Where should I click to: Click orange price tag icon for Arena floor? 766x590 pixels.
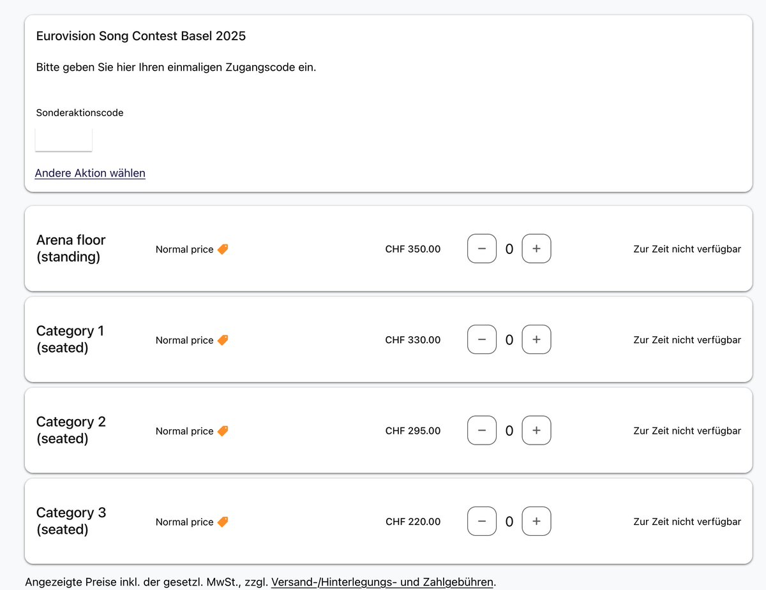pyautogui.click(x=223, y=249)
